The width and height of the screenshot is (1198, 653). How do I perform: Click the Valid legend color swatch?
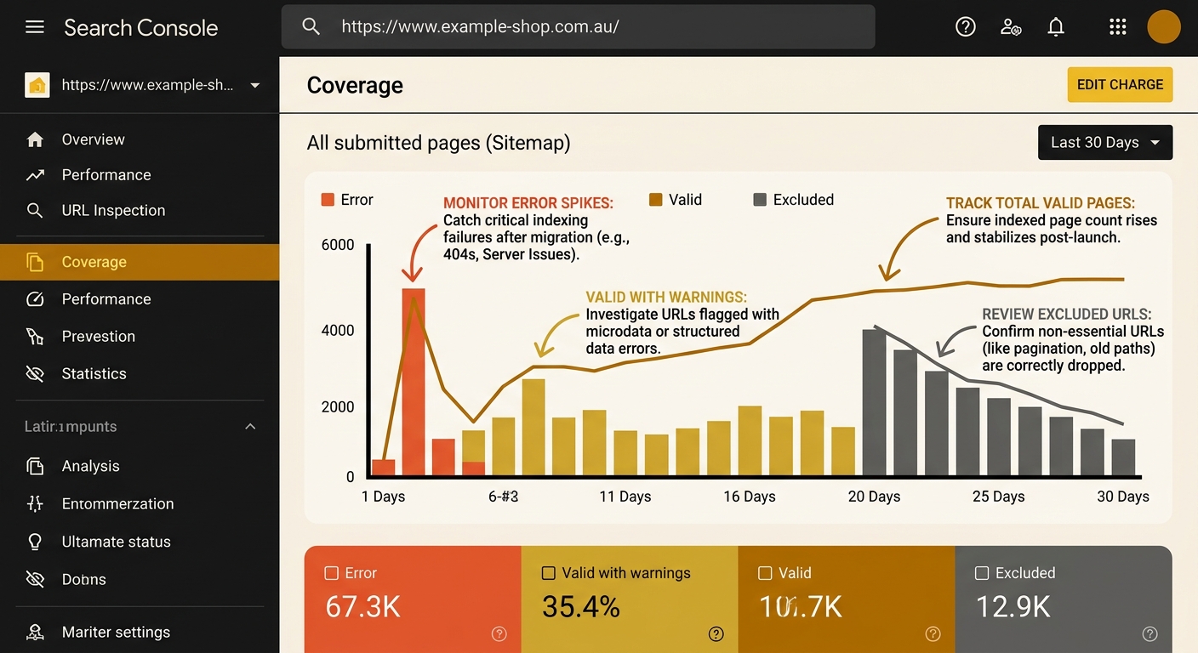655,200
